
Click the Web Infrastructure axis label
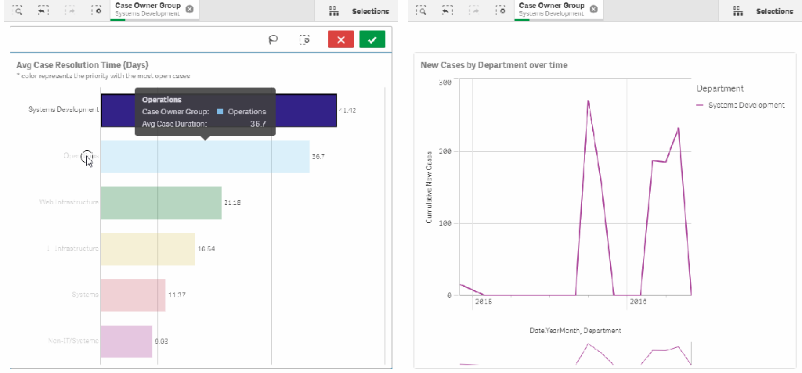tap(69, 203)
